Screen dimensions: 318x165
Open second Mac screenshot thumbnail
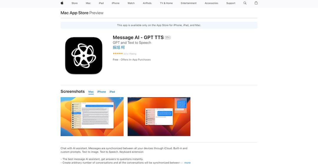pyautogui.click(x=159, y=117)
